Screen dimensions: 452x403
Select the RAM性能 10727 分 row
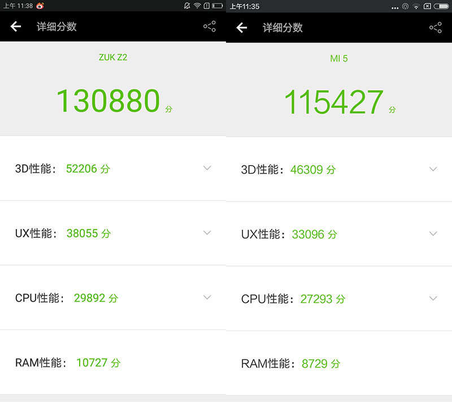coord(113,363)
